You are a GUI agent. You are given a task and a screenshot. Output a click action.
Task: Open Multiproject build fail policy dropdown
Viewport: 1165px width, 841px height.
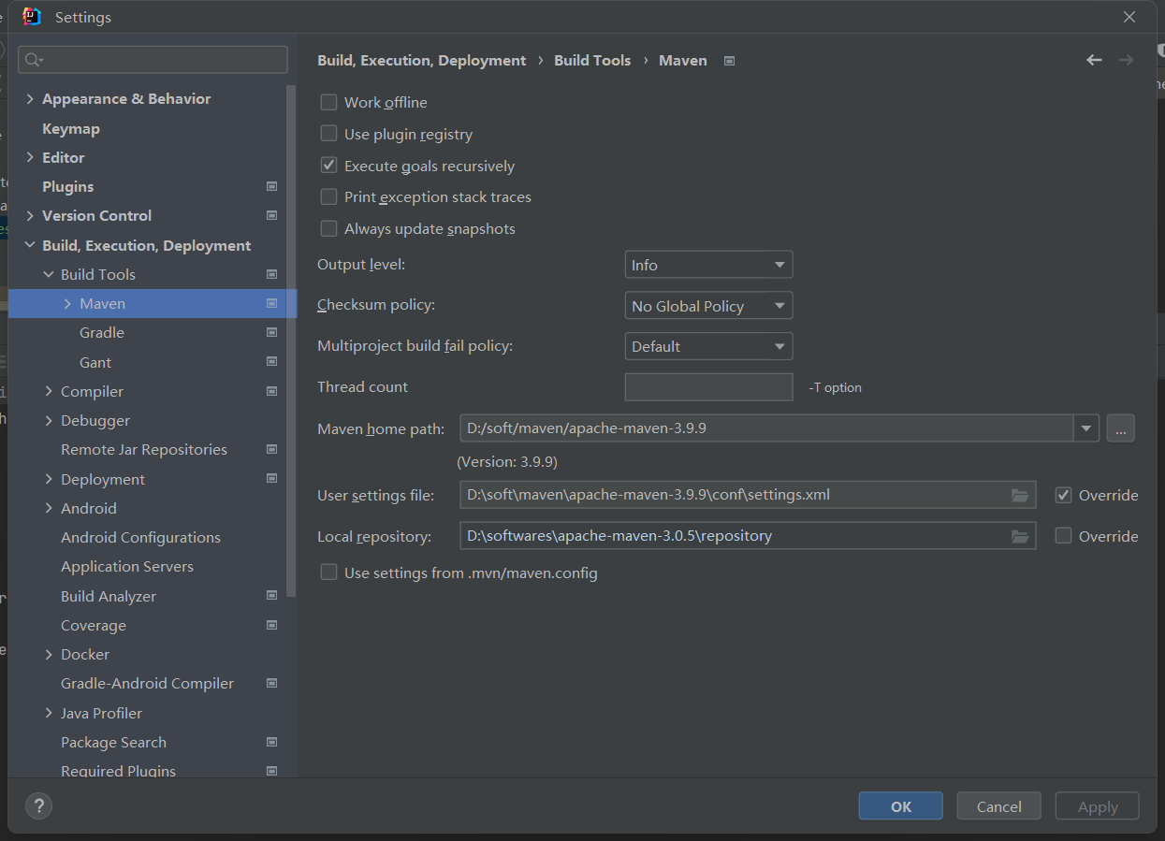(x=708, y=346)
